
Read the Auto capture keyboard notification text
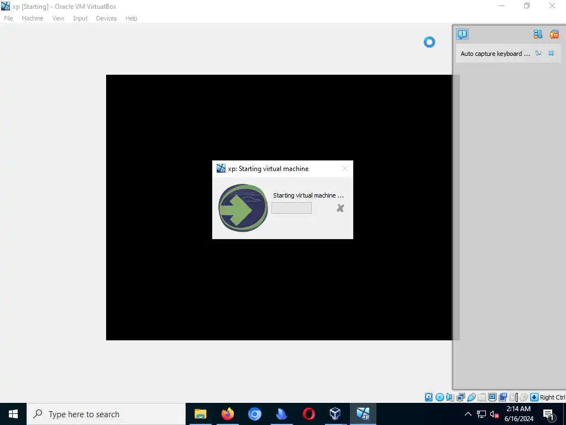tap(495, 54)
